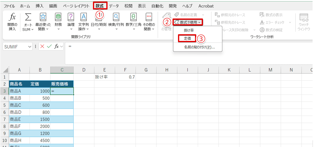Click 数式の検証

pyautogui.click(x=271, y=30)
